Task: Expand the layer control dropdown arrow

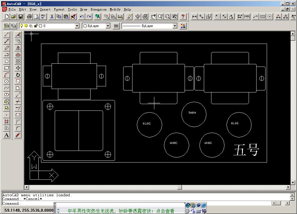Action: tap(77, 26)
